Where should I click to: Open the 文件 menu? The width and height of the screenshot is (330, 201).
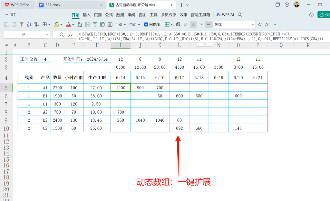click(x=11, y=15)
